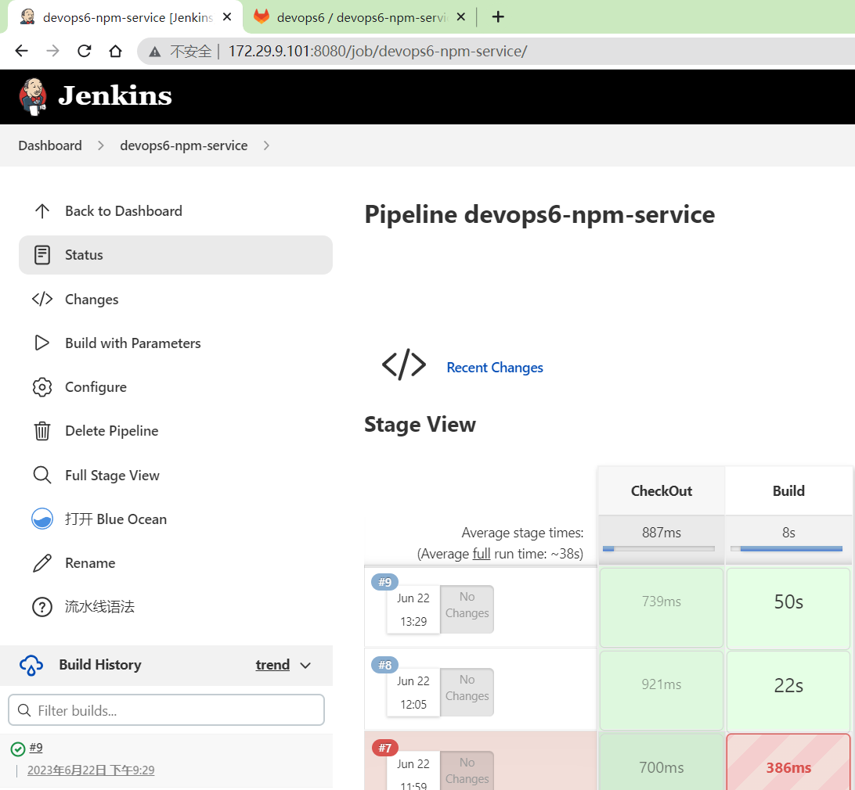855x790 pixels.
Task: Click the Build History cloud icon
Action: (31, 665)
